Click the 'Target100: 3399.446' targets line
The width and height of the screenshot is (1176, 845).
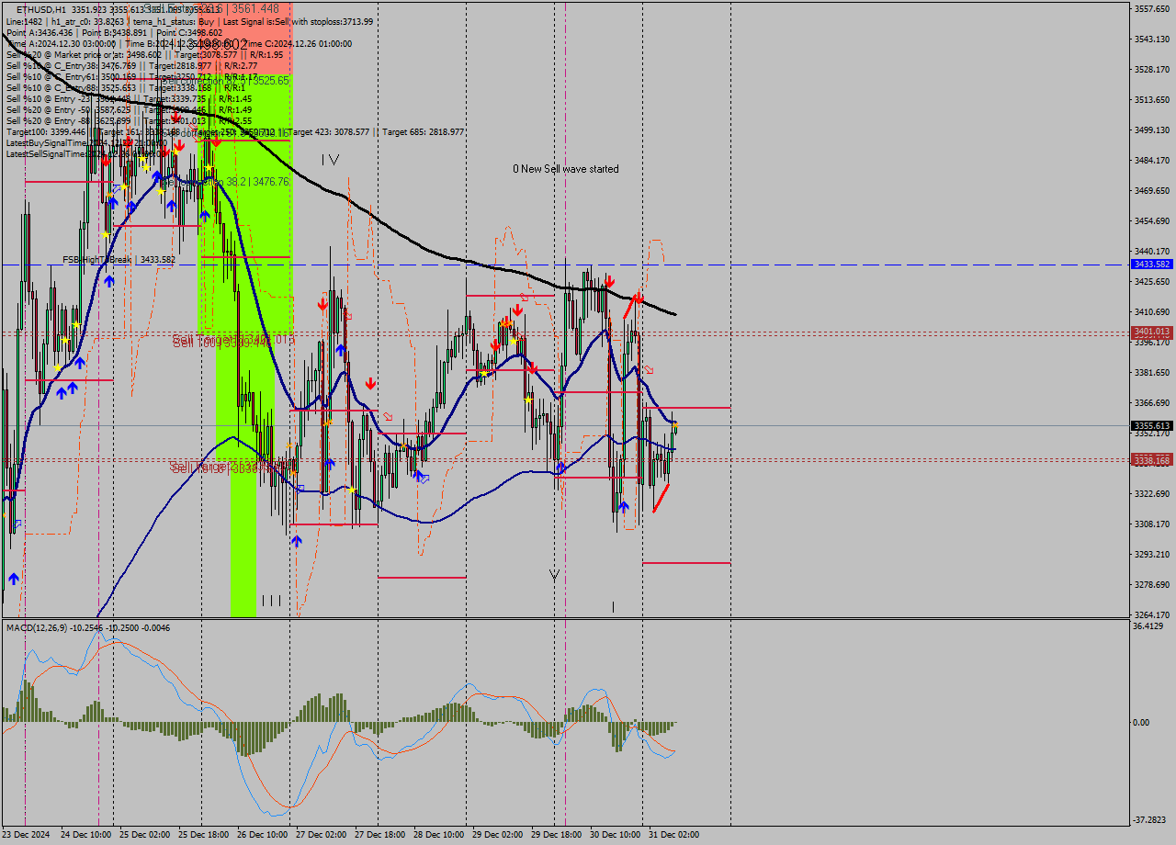(234, 131)
